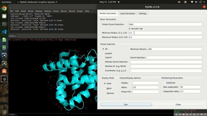Open the Files manager dock icon

tap(4, 16)
